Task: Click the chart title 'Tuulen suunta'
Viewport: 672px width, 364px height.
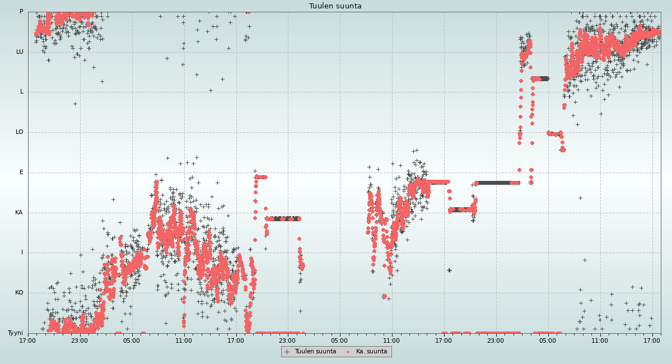Action: click(x=335, y=6)
